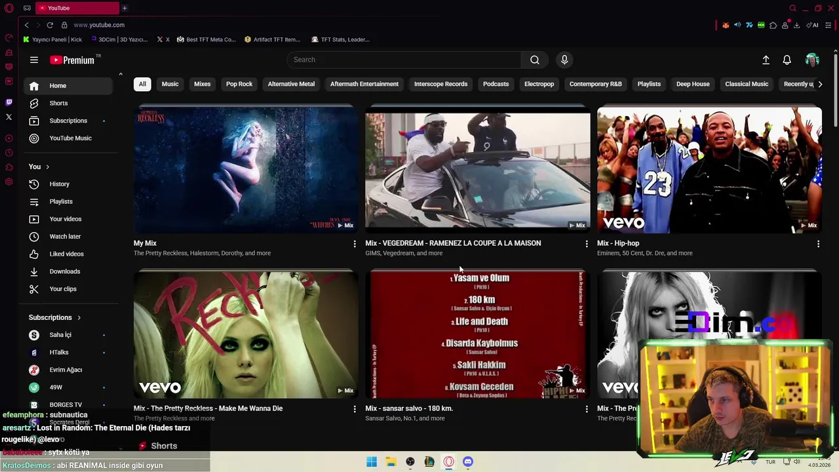Expand the Subscriptions section header
839x472 pixels.
tap(55, 317)
